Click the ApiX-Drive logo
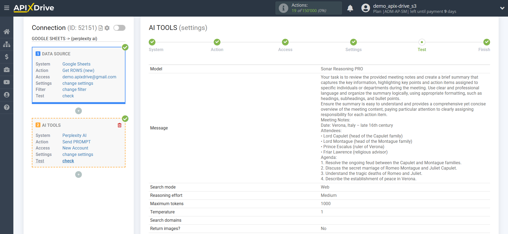 pyautogui.click(x=34, y=8)
